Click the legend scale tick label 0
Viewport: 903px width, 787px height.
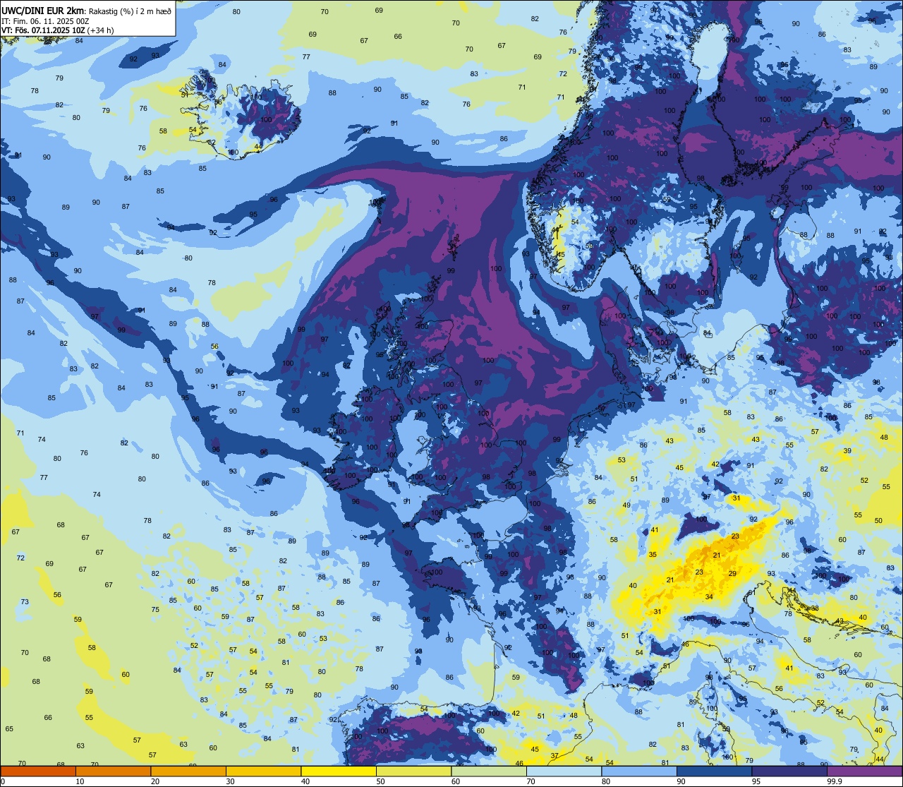point(3,781)
